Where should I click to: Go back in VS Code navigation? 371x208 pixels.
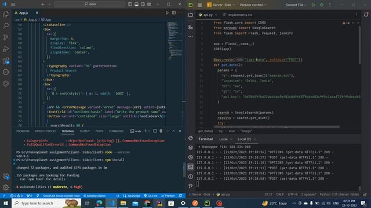click(x=42, y=4)
